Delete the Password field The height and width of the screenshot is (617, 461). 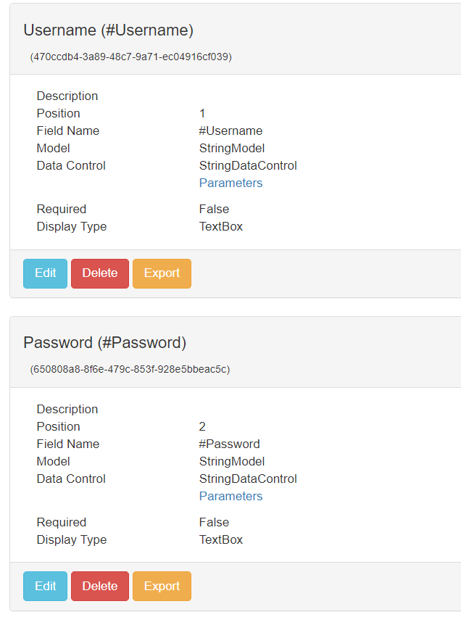point(100,587)
